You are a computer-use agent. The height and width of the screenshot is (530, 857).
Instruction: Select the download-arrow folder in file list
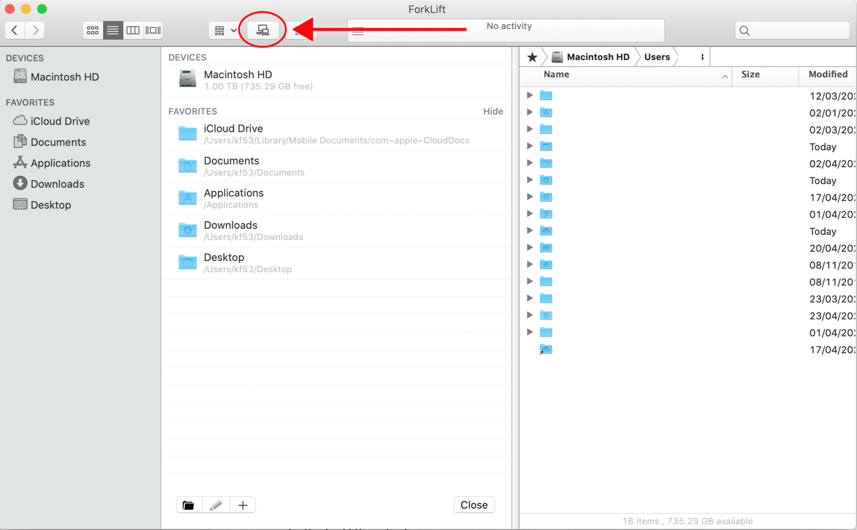(x=546, y=180)
